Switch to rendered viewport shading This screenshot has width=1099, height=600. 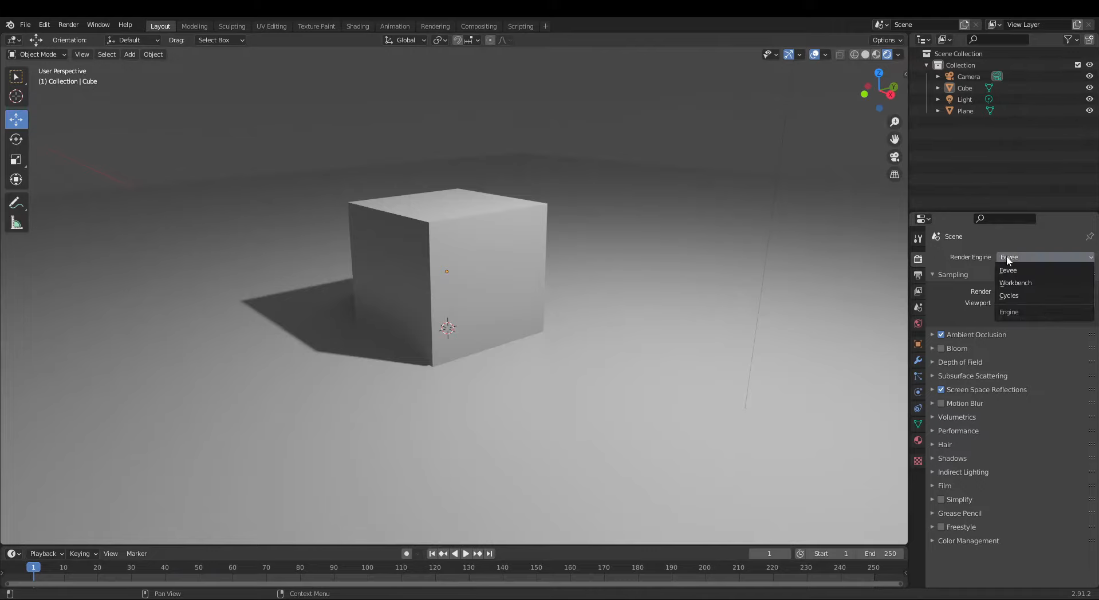(887, 54)
